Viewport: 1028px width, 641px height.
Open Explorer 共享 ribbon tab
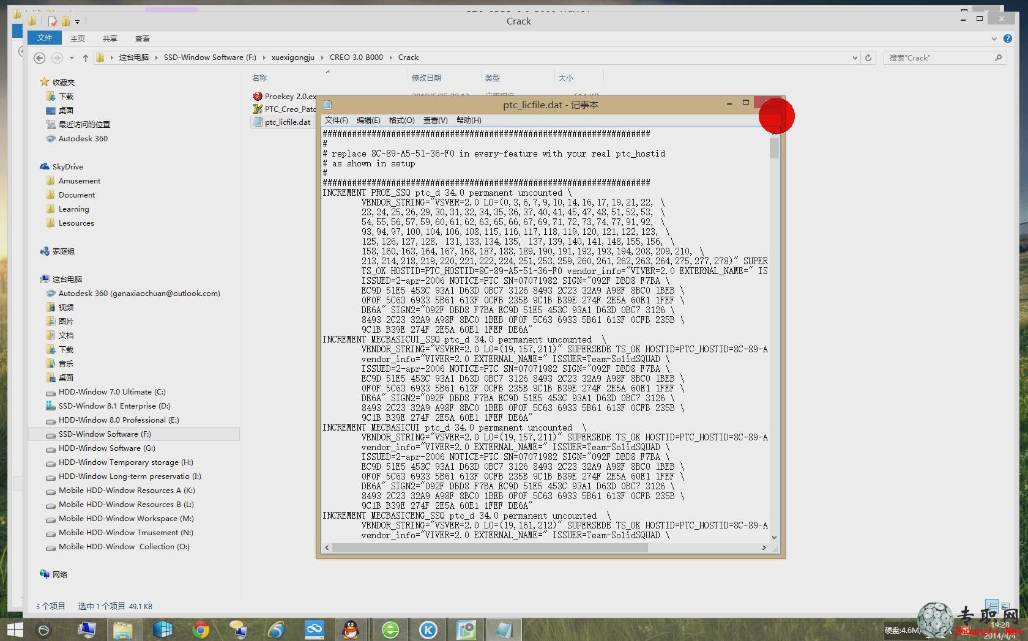click(x=110, y=39)
